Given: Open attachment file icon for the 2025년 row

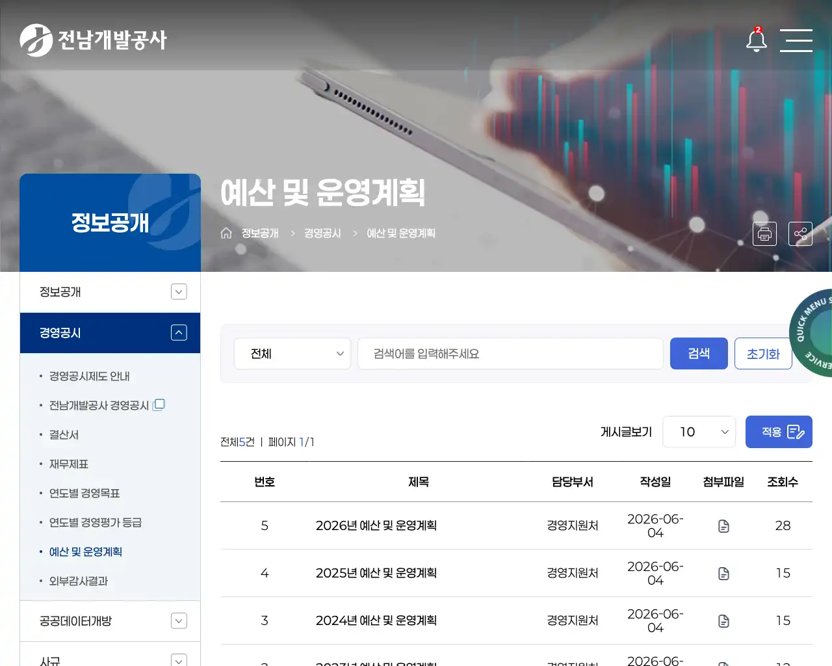Looking at the screenshot, I should (x=723, y=574).
